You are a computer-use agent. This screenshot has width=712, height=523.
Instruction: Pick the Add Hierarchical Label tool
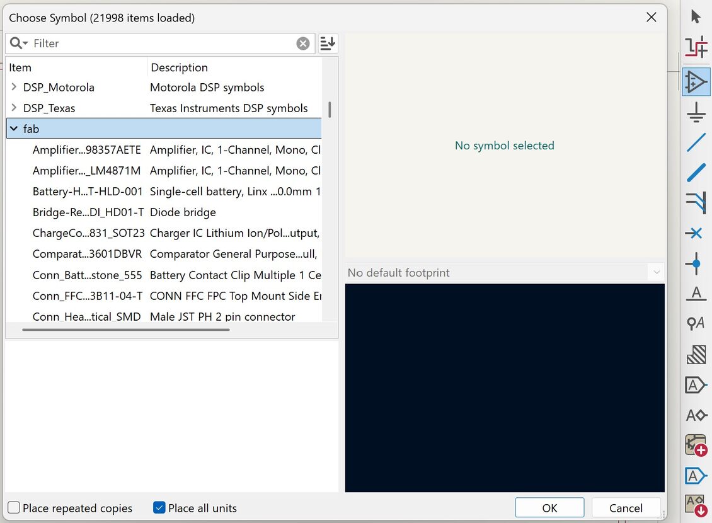click(696, 415)
